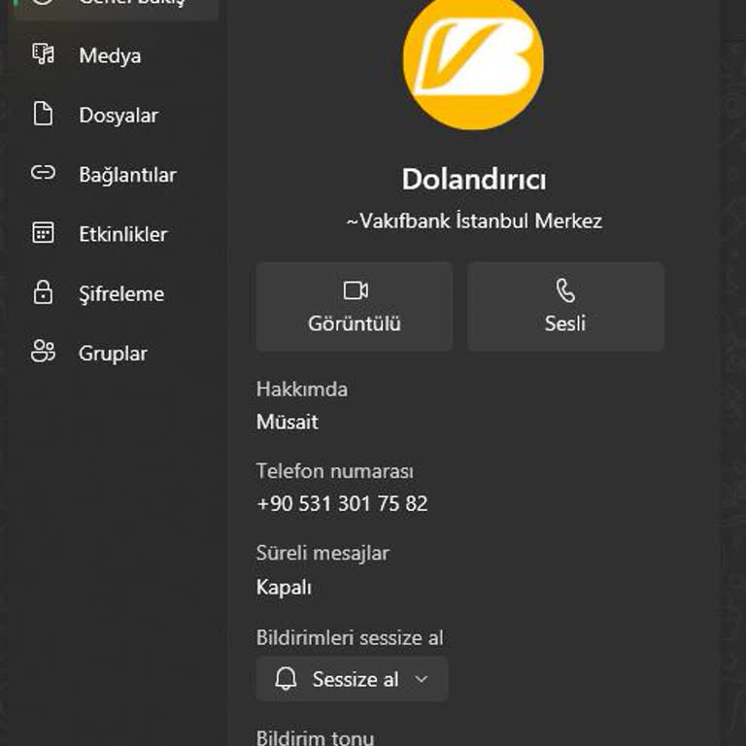The height and width of the screenshot is (746, 746).
Task: Click the Gruplar people icon
Action: 43,352
